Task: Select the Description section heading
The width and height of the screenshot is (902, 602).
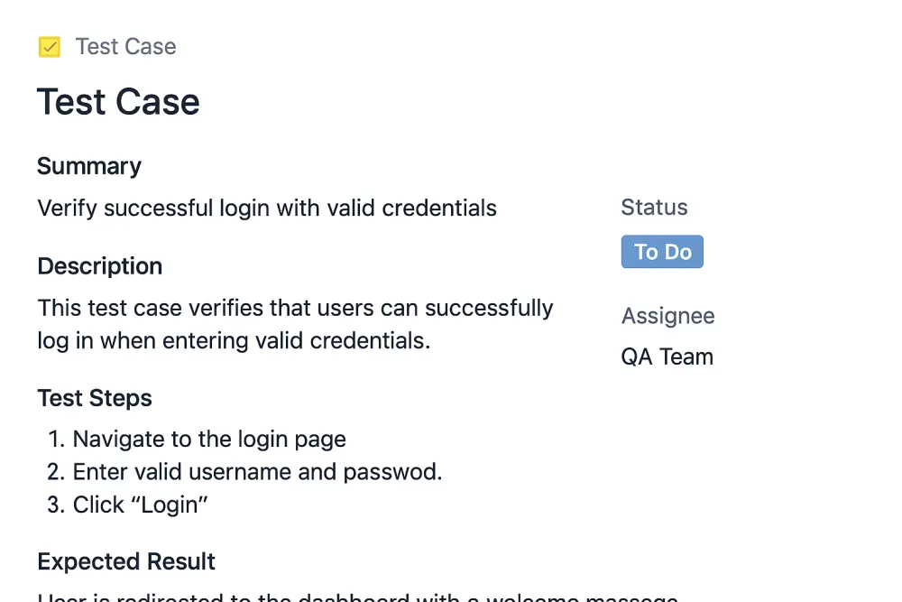Action: (x=100, y=266)
